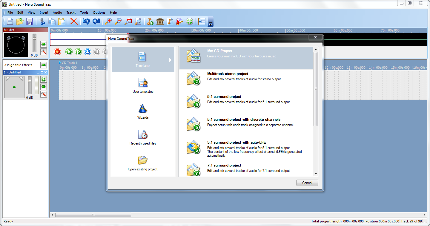Choose Multitrack stereo project template
This screenshot has height=226, width=430.
click(x=246, y=79)
